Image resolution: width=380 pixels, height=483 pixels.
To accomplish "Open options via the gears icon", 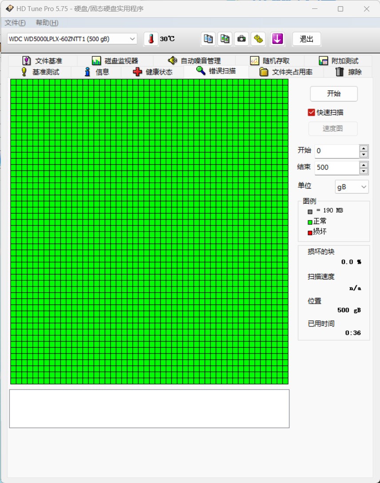I will [258, 39].
